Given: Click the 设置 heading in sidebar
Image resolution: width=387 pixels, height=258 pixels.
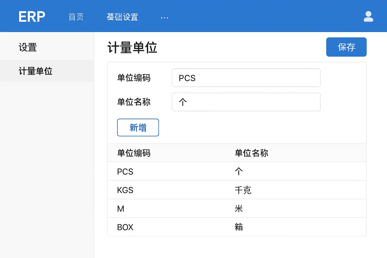Looking at the screenshot, I should coord(28,47).
